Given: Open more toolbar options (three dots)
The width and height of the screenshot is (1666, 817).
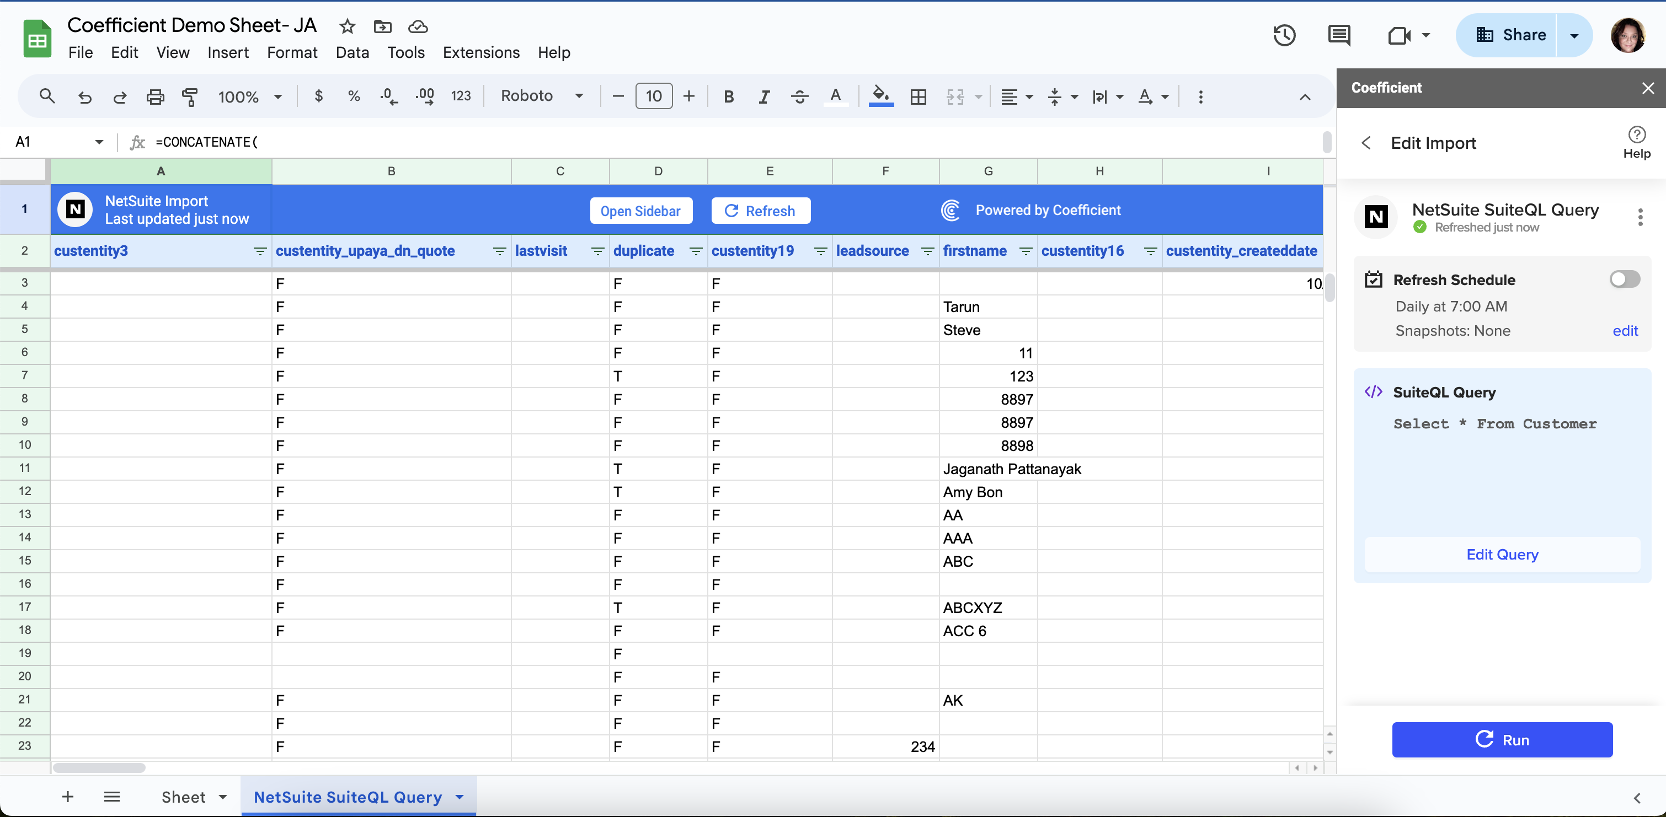Looking at the screenshot, I should point(1200,97).
